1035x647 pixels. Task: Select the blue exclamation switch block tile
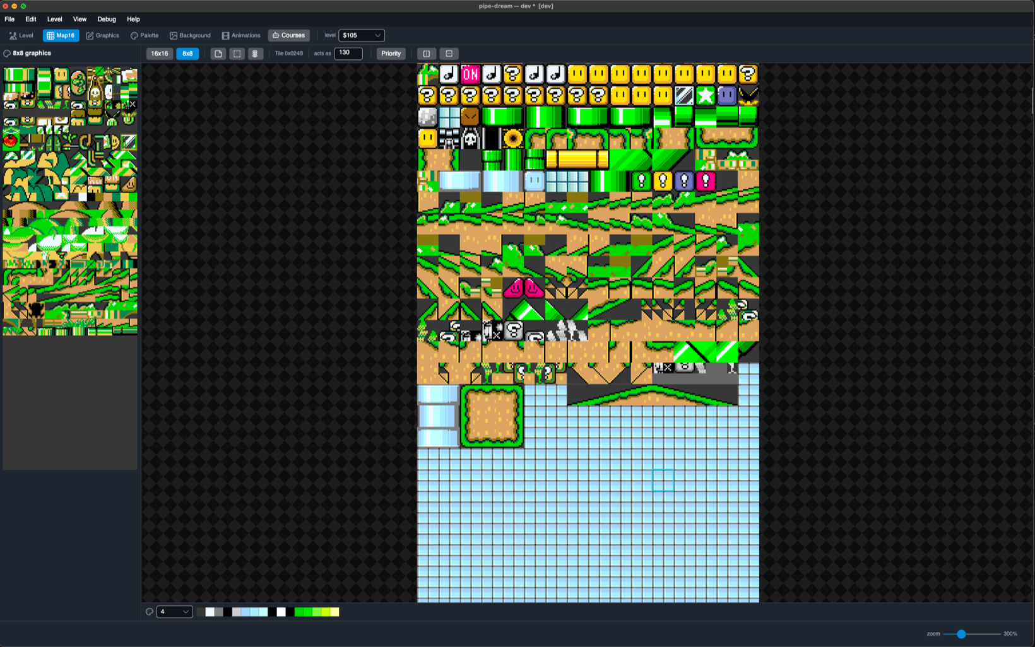point(684,181)
